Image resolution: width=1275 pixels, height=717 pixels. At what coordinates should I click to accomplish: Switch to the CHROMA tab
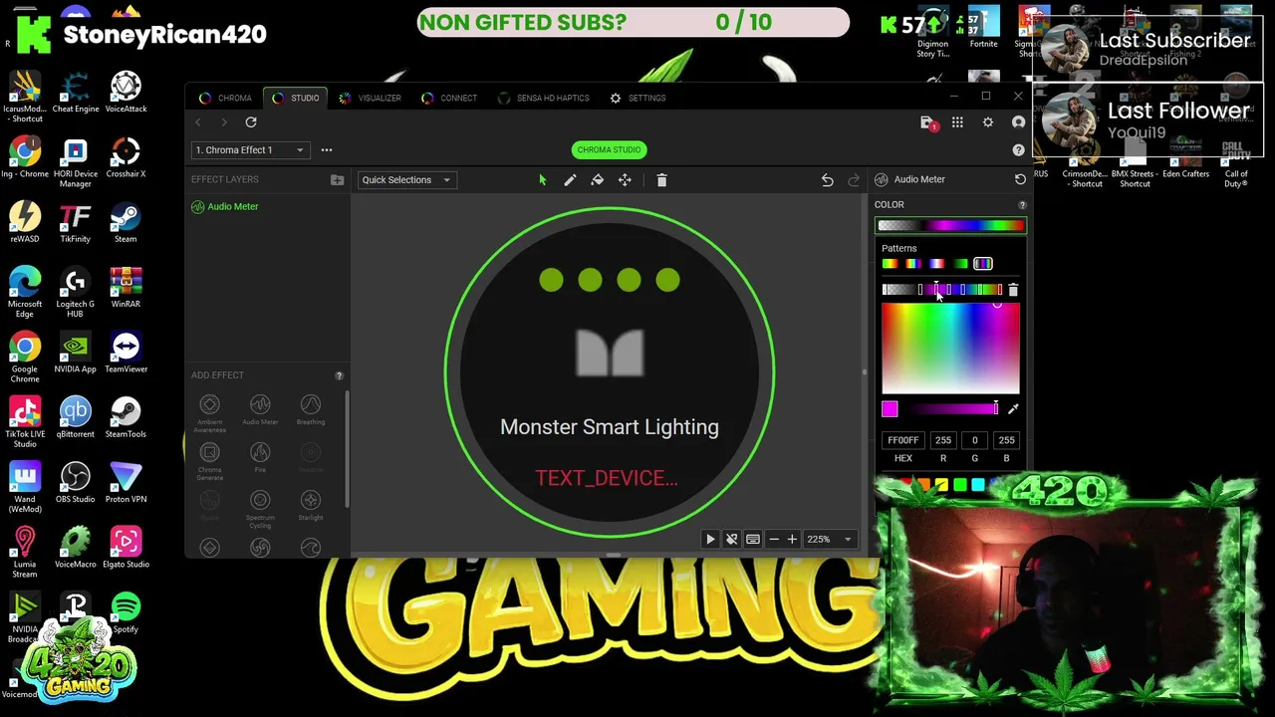[225, 98]
